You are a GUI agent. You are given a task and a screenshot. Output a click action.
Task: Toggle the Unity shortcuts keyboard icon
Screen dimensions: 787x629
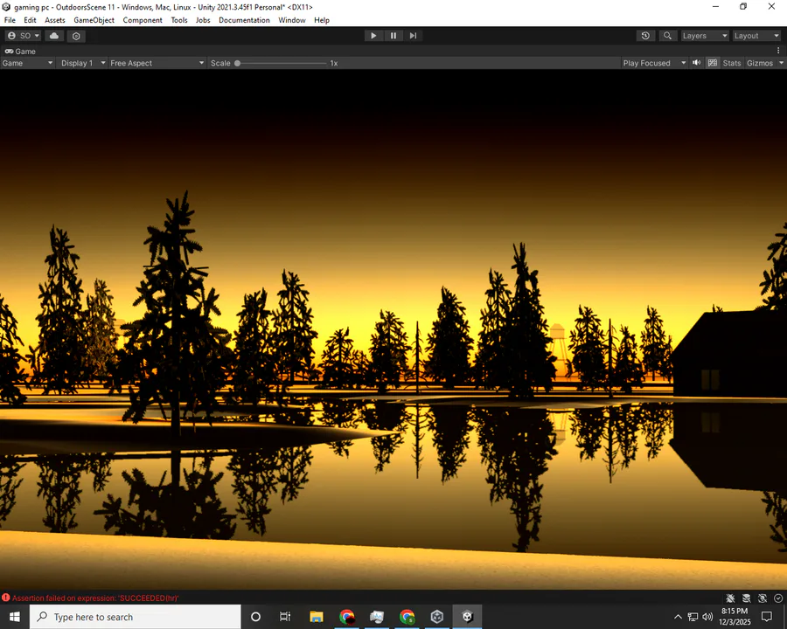coord(712,63)
